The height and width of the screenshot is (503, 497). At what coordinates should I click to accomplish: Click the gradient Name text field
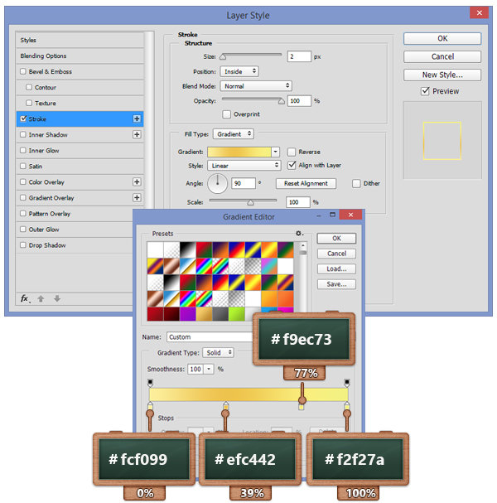(211, 337)
